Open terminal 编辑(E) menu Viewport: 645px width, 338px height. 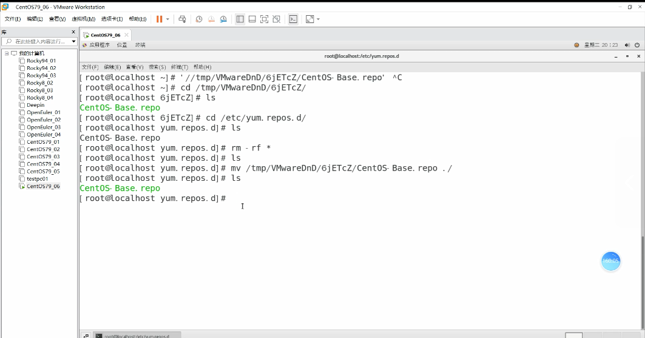click(112, 67)
